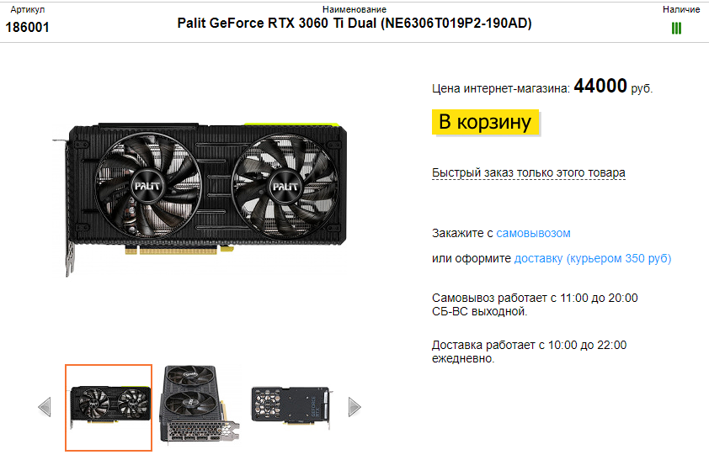Image resolution: width=709 pixels, height=460 pixels.
Task: Click the Цена интернет-магазина label
Action: 501,88
